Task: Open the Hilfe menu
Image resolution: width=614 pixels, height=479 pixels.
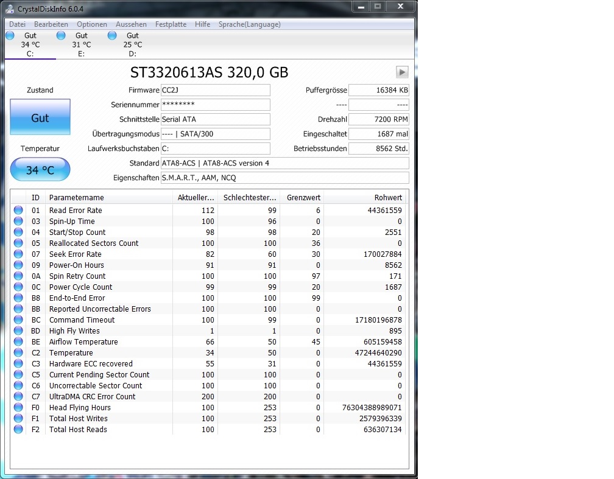Action: coord(202,24)
